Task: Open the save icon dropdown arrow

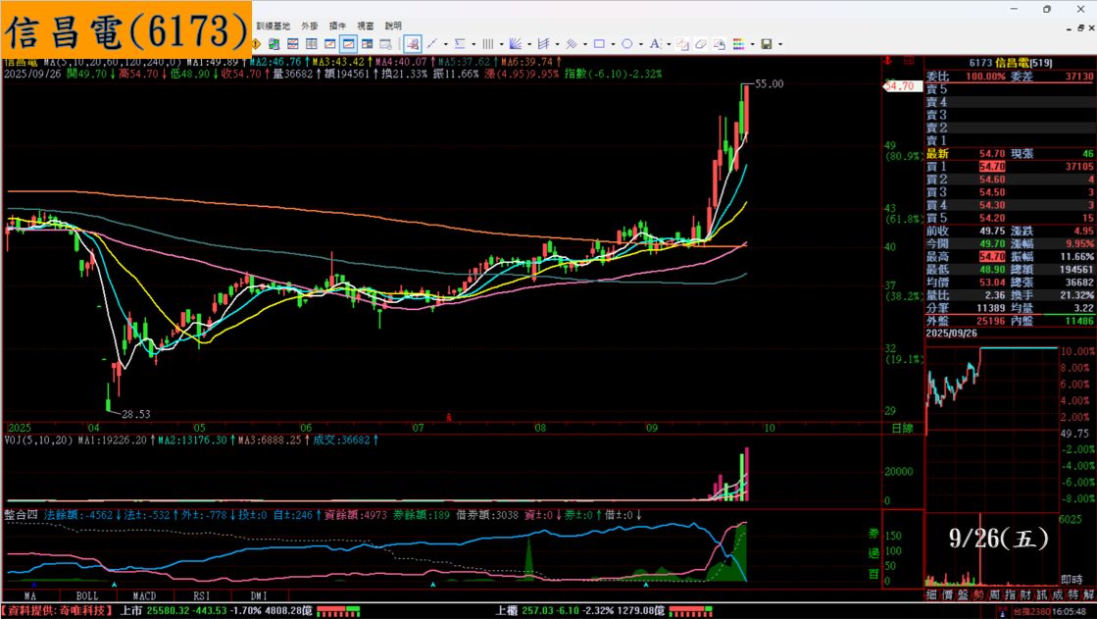Action: pyautogui.click(x=778, y=44)
